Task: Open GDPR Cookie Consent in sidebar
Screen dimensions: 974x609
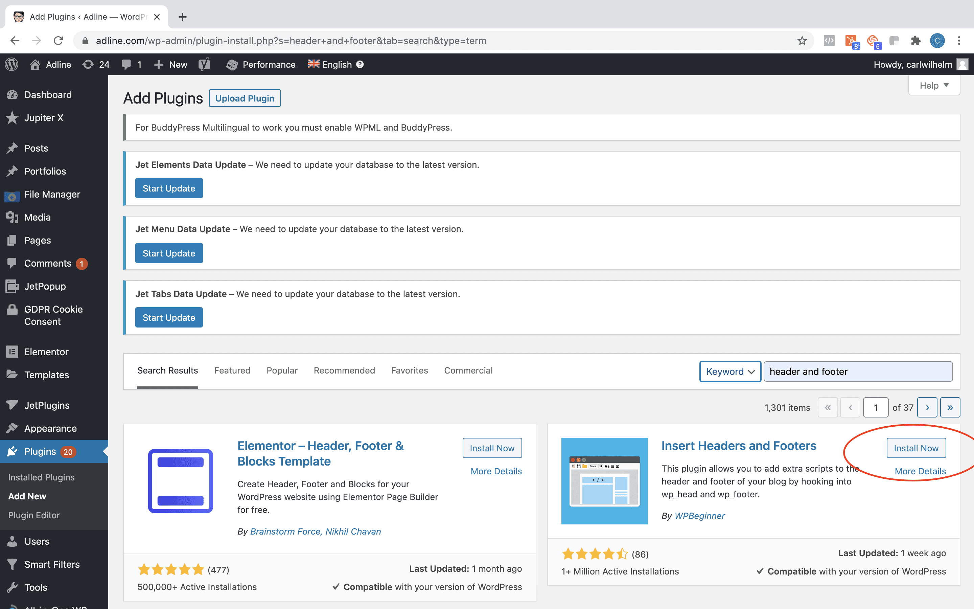Action: pyautogui.click(x=54, y=315)
